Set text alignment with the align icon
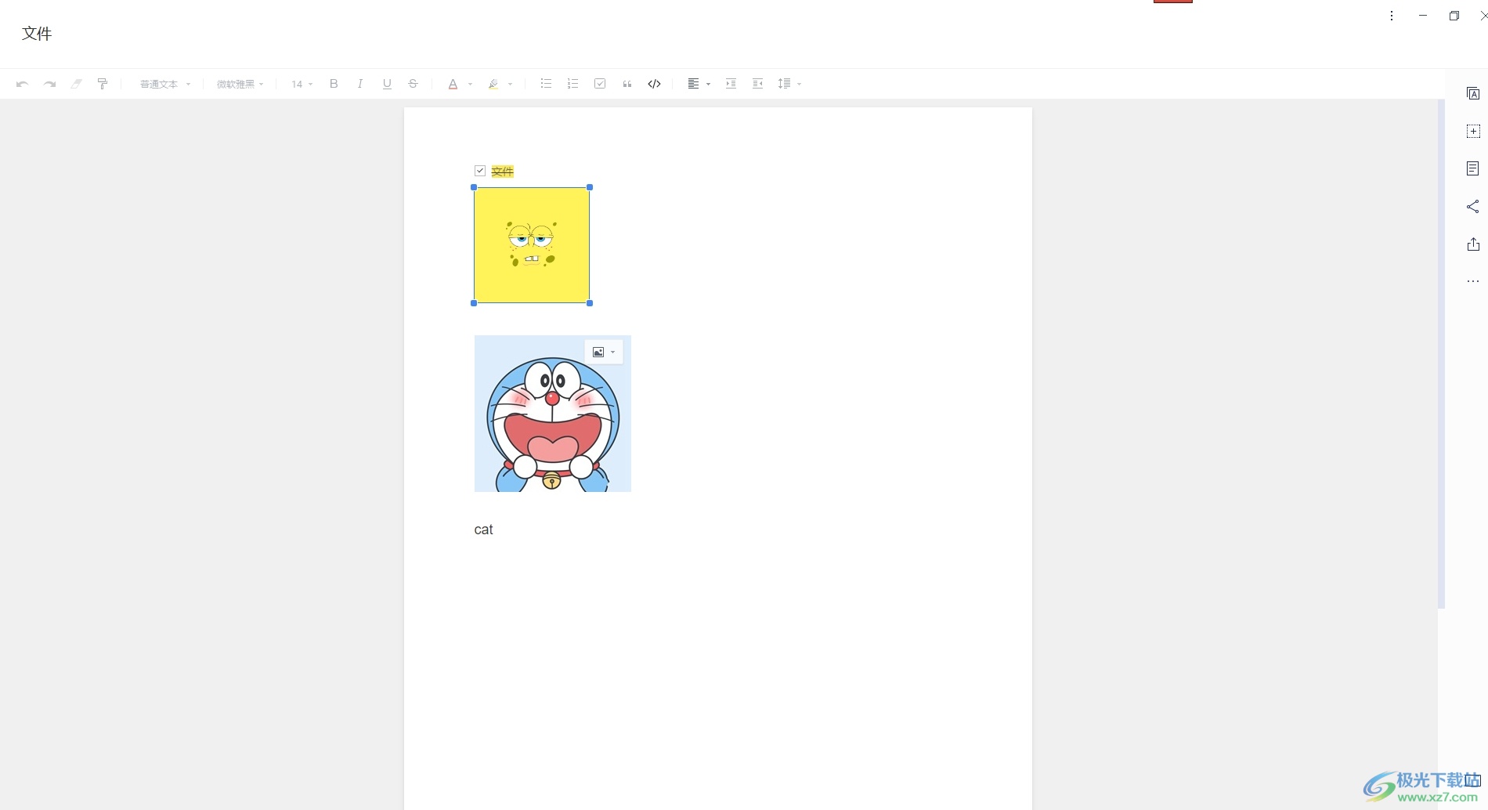The width and height of the screenshot is (1488, 810). [x=693, y=84]
